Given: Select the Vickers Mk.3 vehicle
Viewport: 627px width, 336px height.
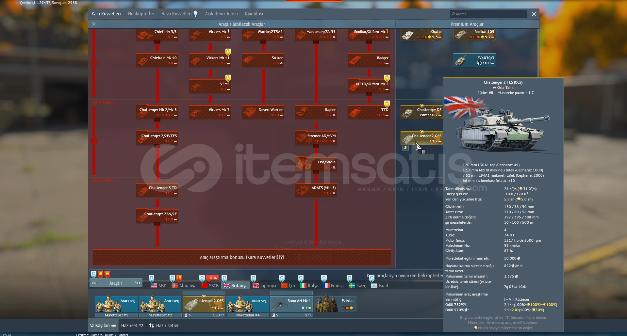Looking at the screenshot, I should click(210, 34).
